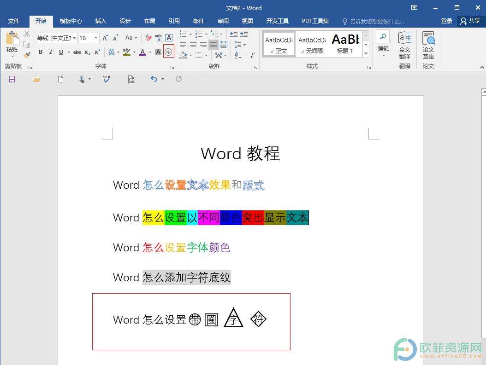Click the paragraph shading paint bucket

[x=183, y=55]
